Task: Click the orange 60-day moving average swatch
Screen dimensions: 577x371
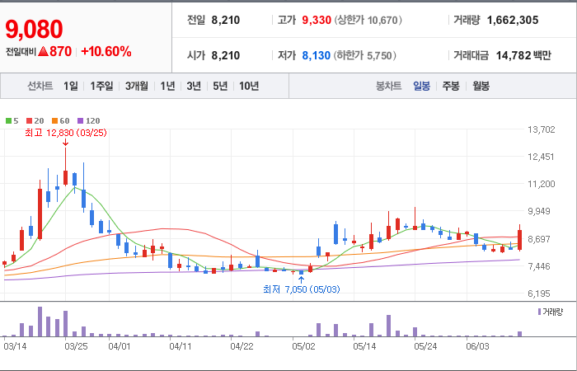Action: pyautogui.click(x=55, y=120)
